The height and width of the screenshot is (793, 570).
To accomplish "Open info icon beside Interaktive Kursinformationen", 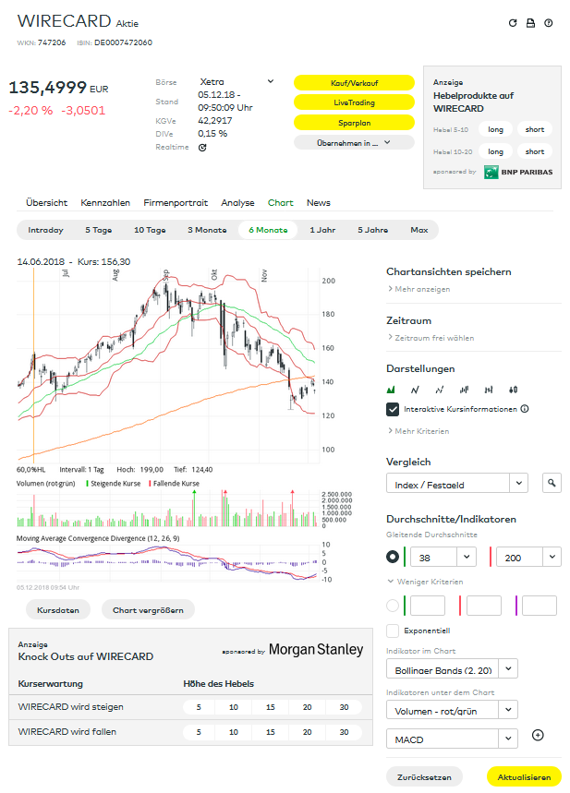I will click(525, 409).
